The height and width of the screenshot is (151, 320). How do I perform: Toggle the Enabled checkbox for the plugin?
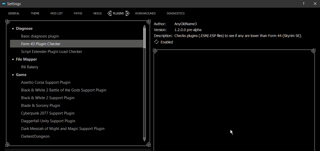[x=156, y=42]
